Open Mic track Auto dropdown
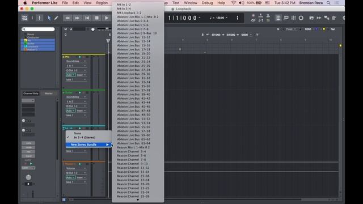 70,75
